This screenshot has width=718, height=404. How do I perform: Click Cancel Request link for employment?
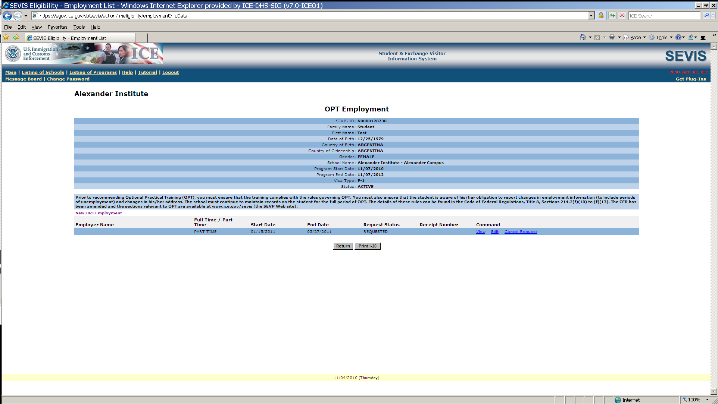(521, 232)
